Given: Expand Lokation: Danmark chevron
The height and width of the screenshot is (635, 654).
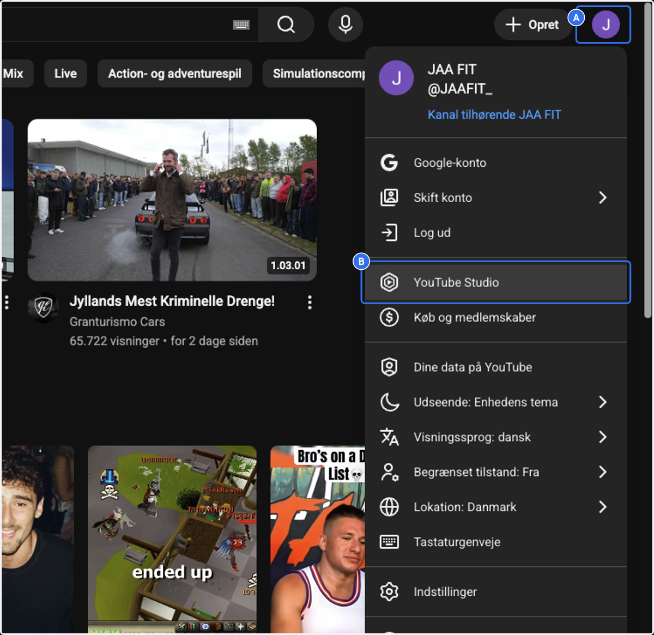Looking at the screenshot, I should click(x=603, y=507).
